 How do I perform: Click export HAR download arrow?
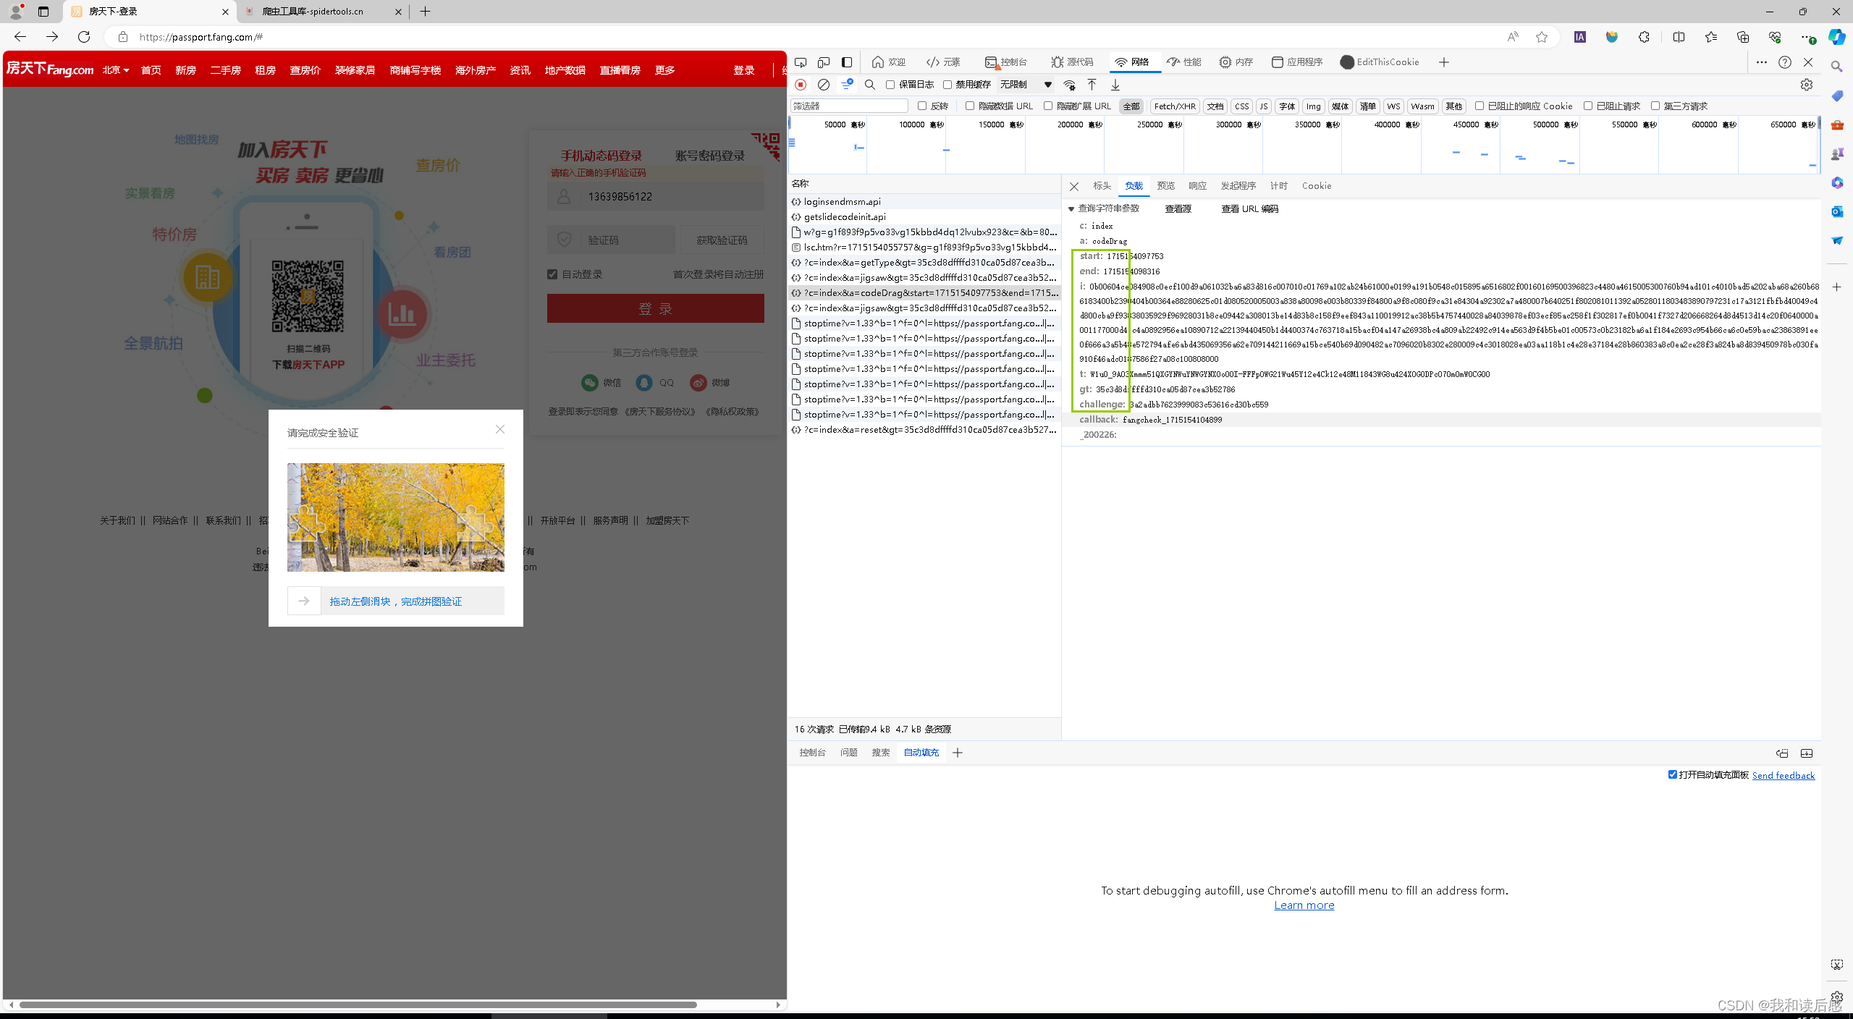pos(1115,85)
